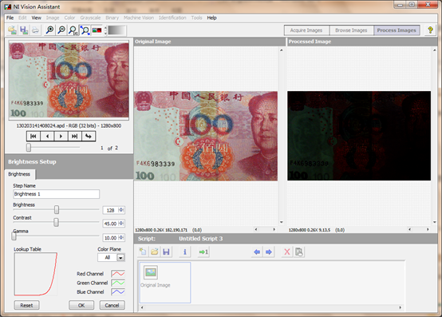
Task: Click the Cancel button
Action: click(x=112, y=305)
